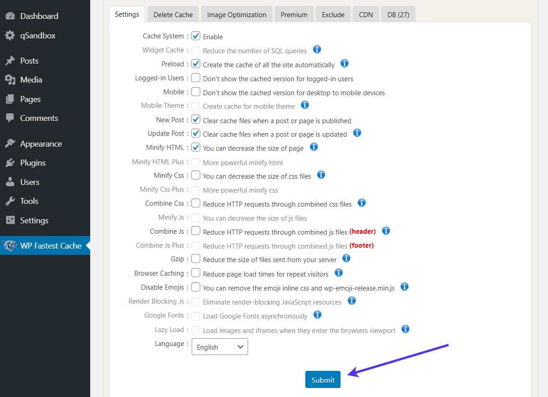Uncheck clear cache when new post published
The image size is (548, 397).
point(195,119)
